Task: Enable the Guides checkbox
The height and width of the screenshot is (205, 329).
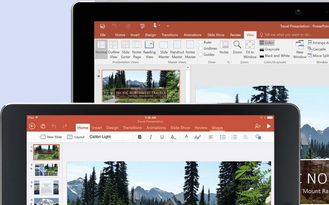Action: pyautogui.click(x=201, y=54)
